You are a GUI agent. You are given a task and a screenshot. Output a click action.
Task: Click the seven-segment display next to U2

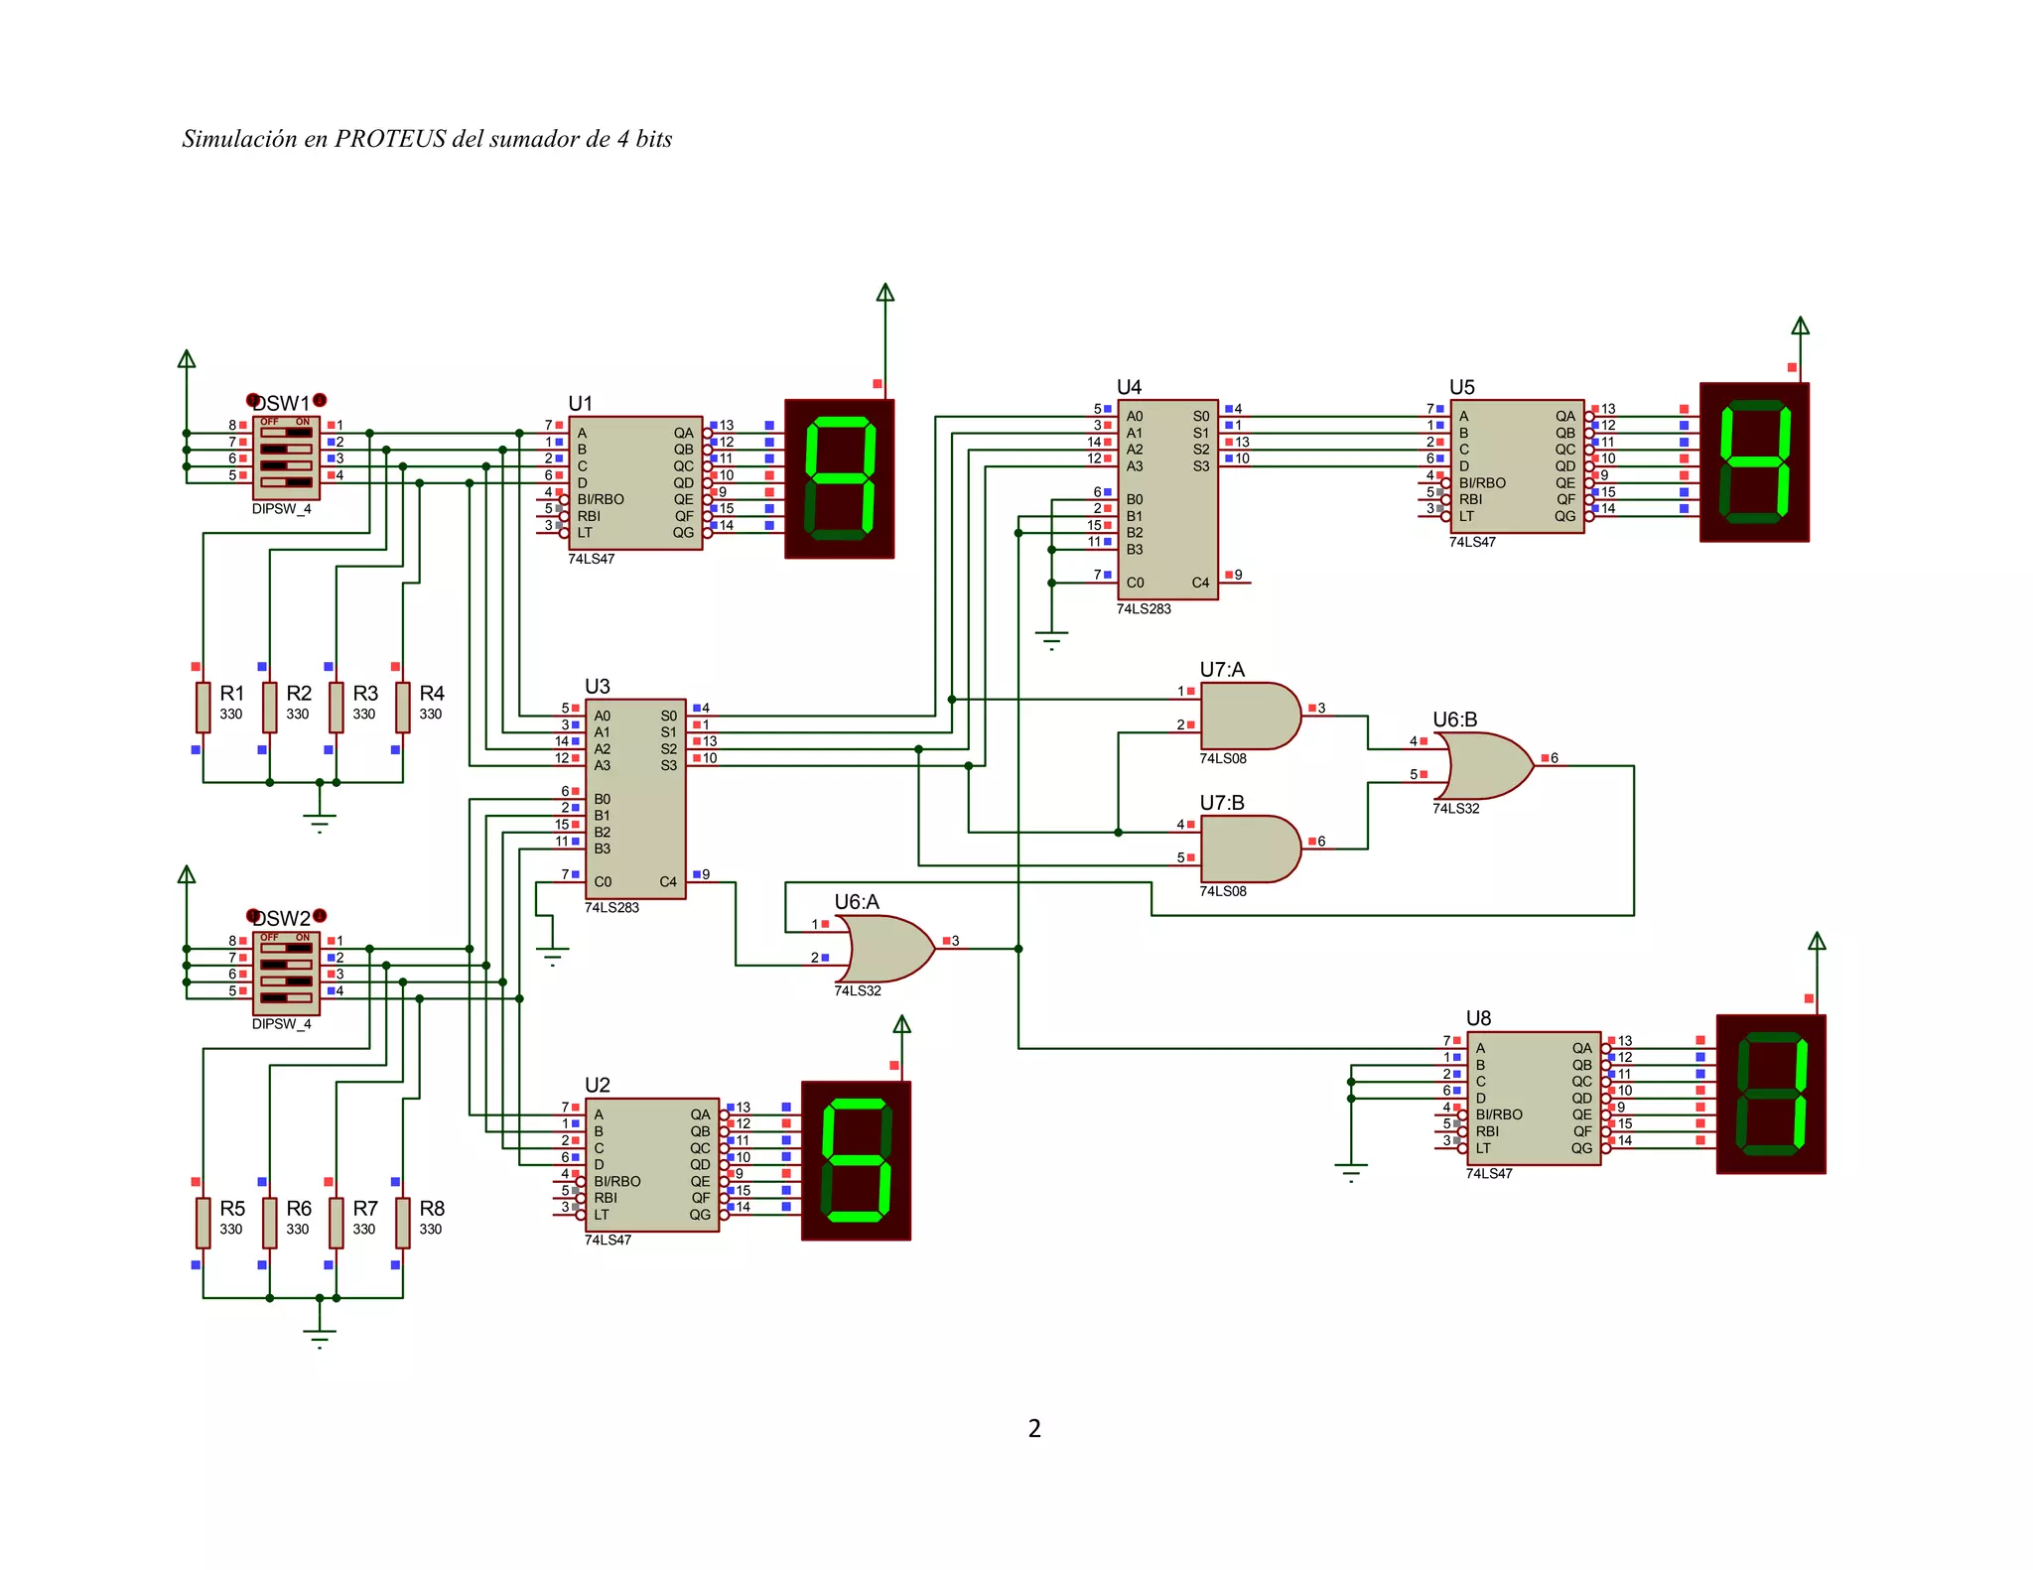pos(856,1160)
